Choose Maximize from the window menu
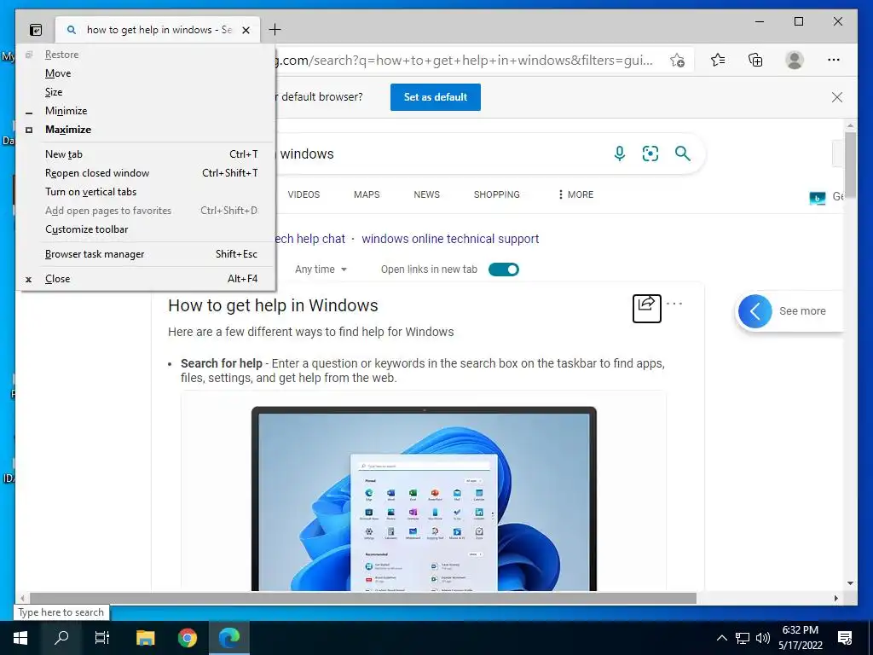This screenshot has width=873, height=655. click(x=147, y=130)
